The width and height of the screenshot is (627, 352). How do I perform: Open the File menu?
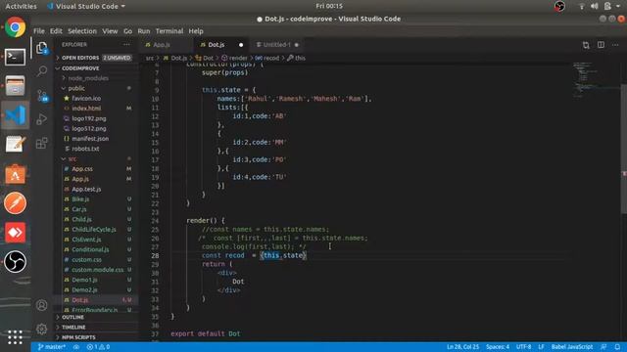(39, 31)
